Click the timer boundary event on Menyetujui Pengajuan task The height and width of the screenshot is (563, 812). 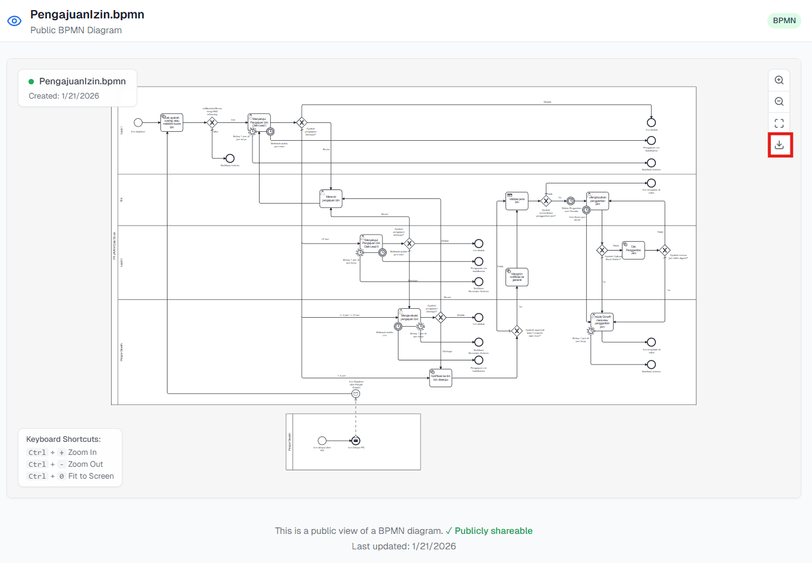[252, 131]
